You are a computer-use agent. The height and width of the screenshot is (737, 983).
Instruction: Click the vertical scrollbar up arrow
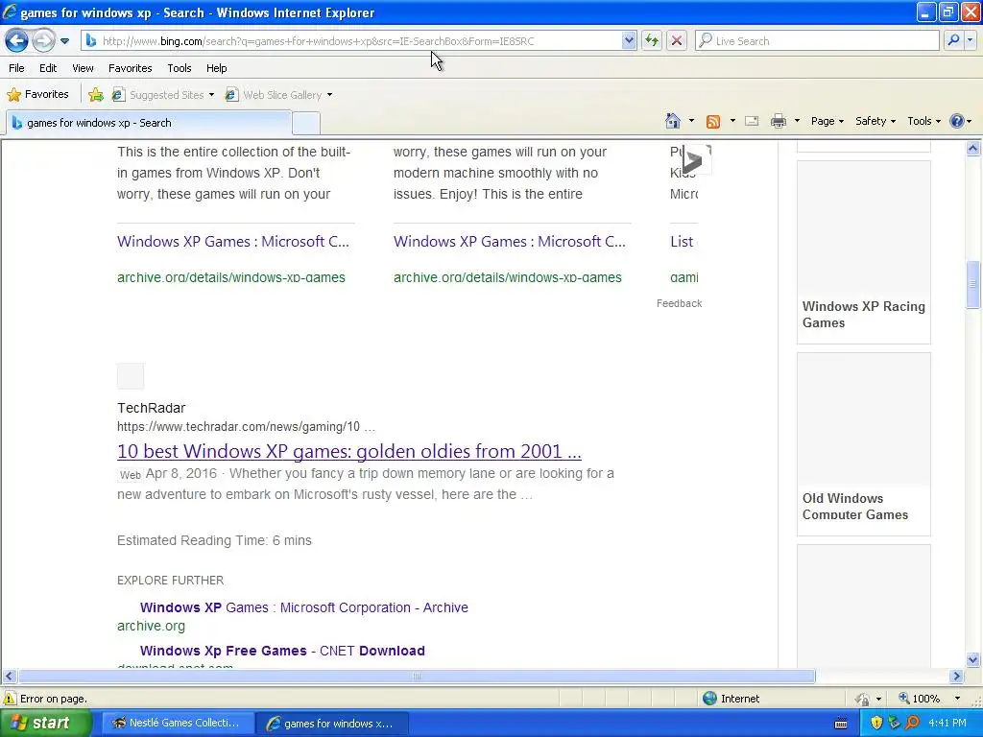click(x=973, y=149)
